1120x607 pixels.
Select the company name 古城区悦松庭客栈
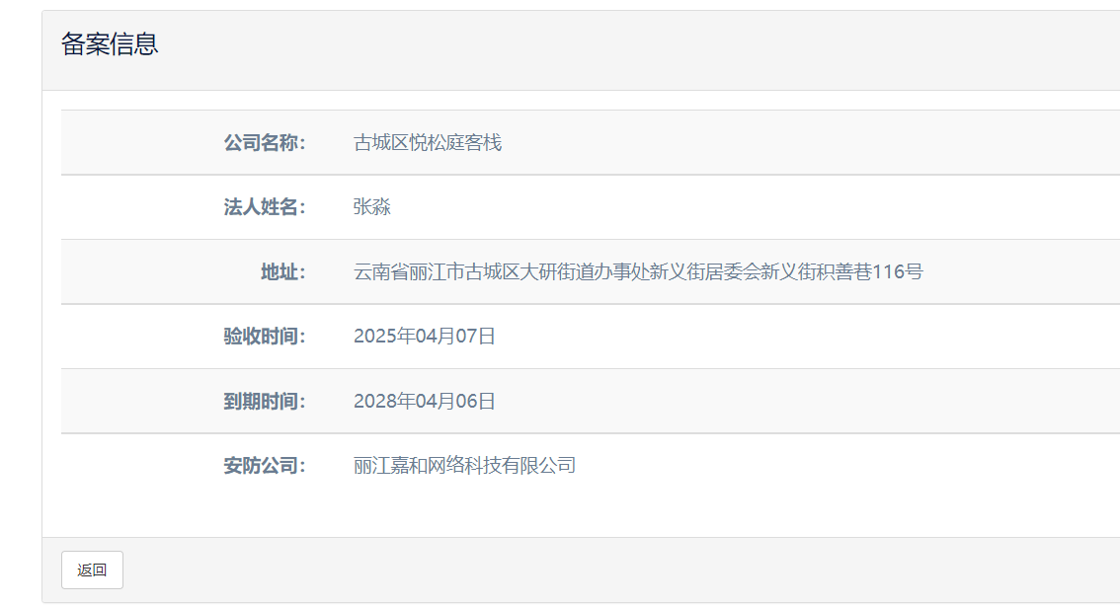(x=428, y=143)
